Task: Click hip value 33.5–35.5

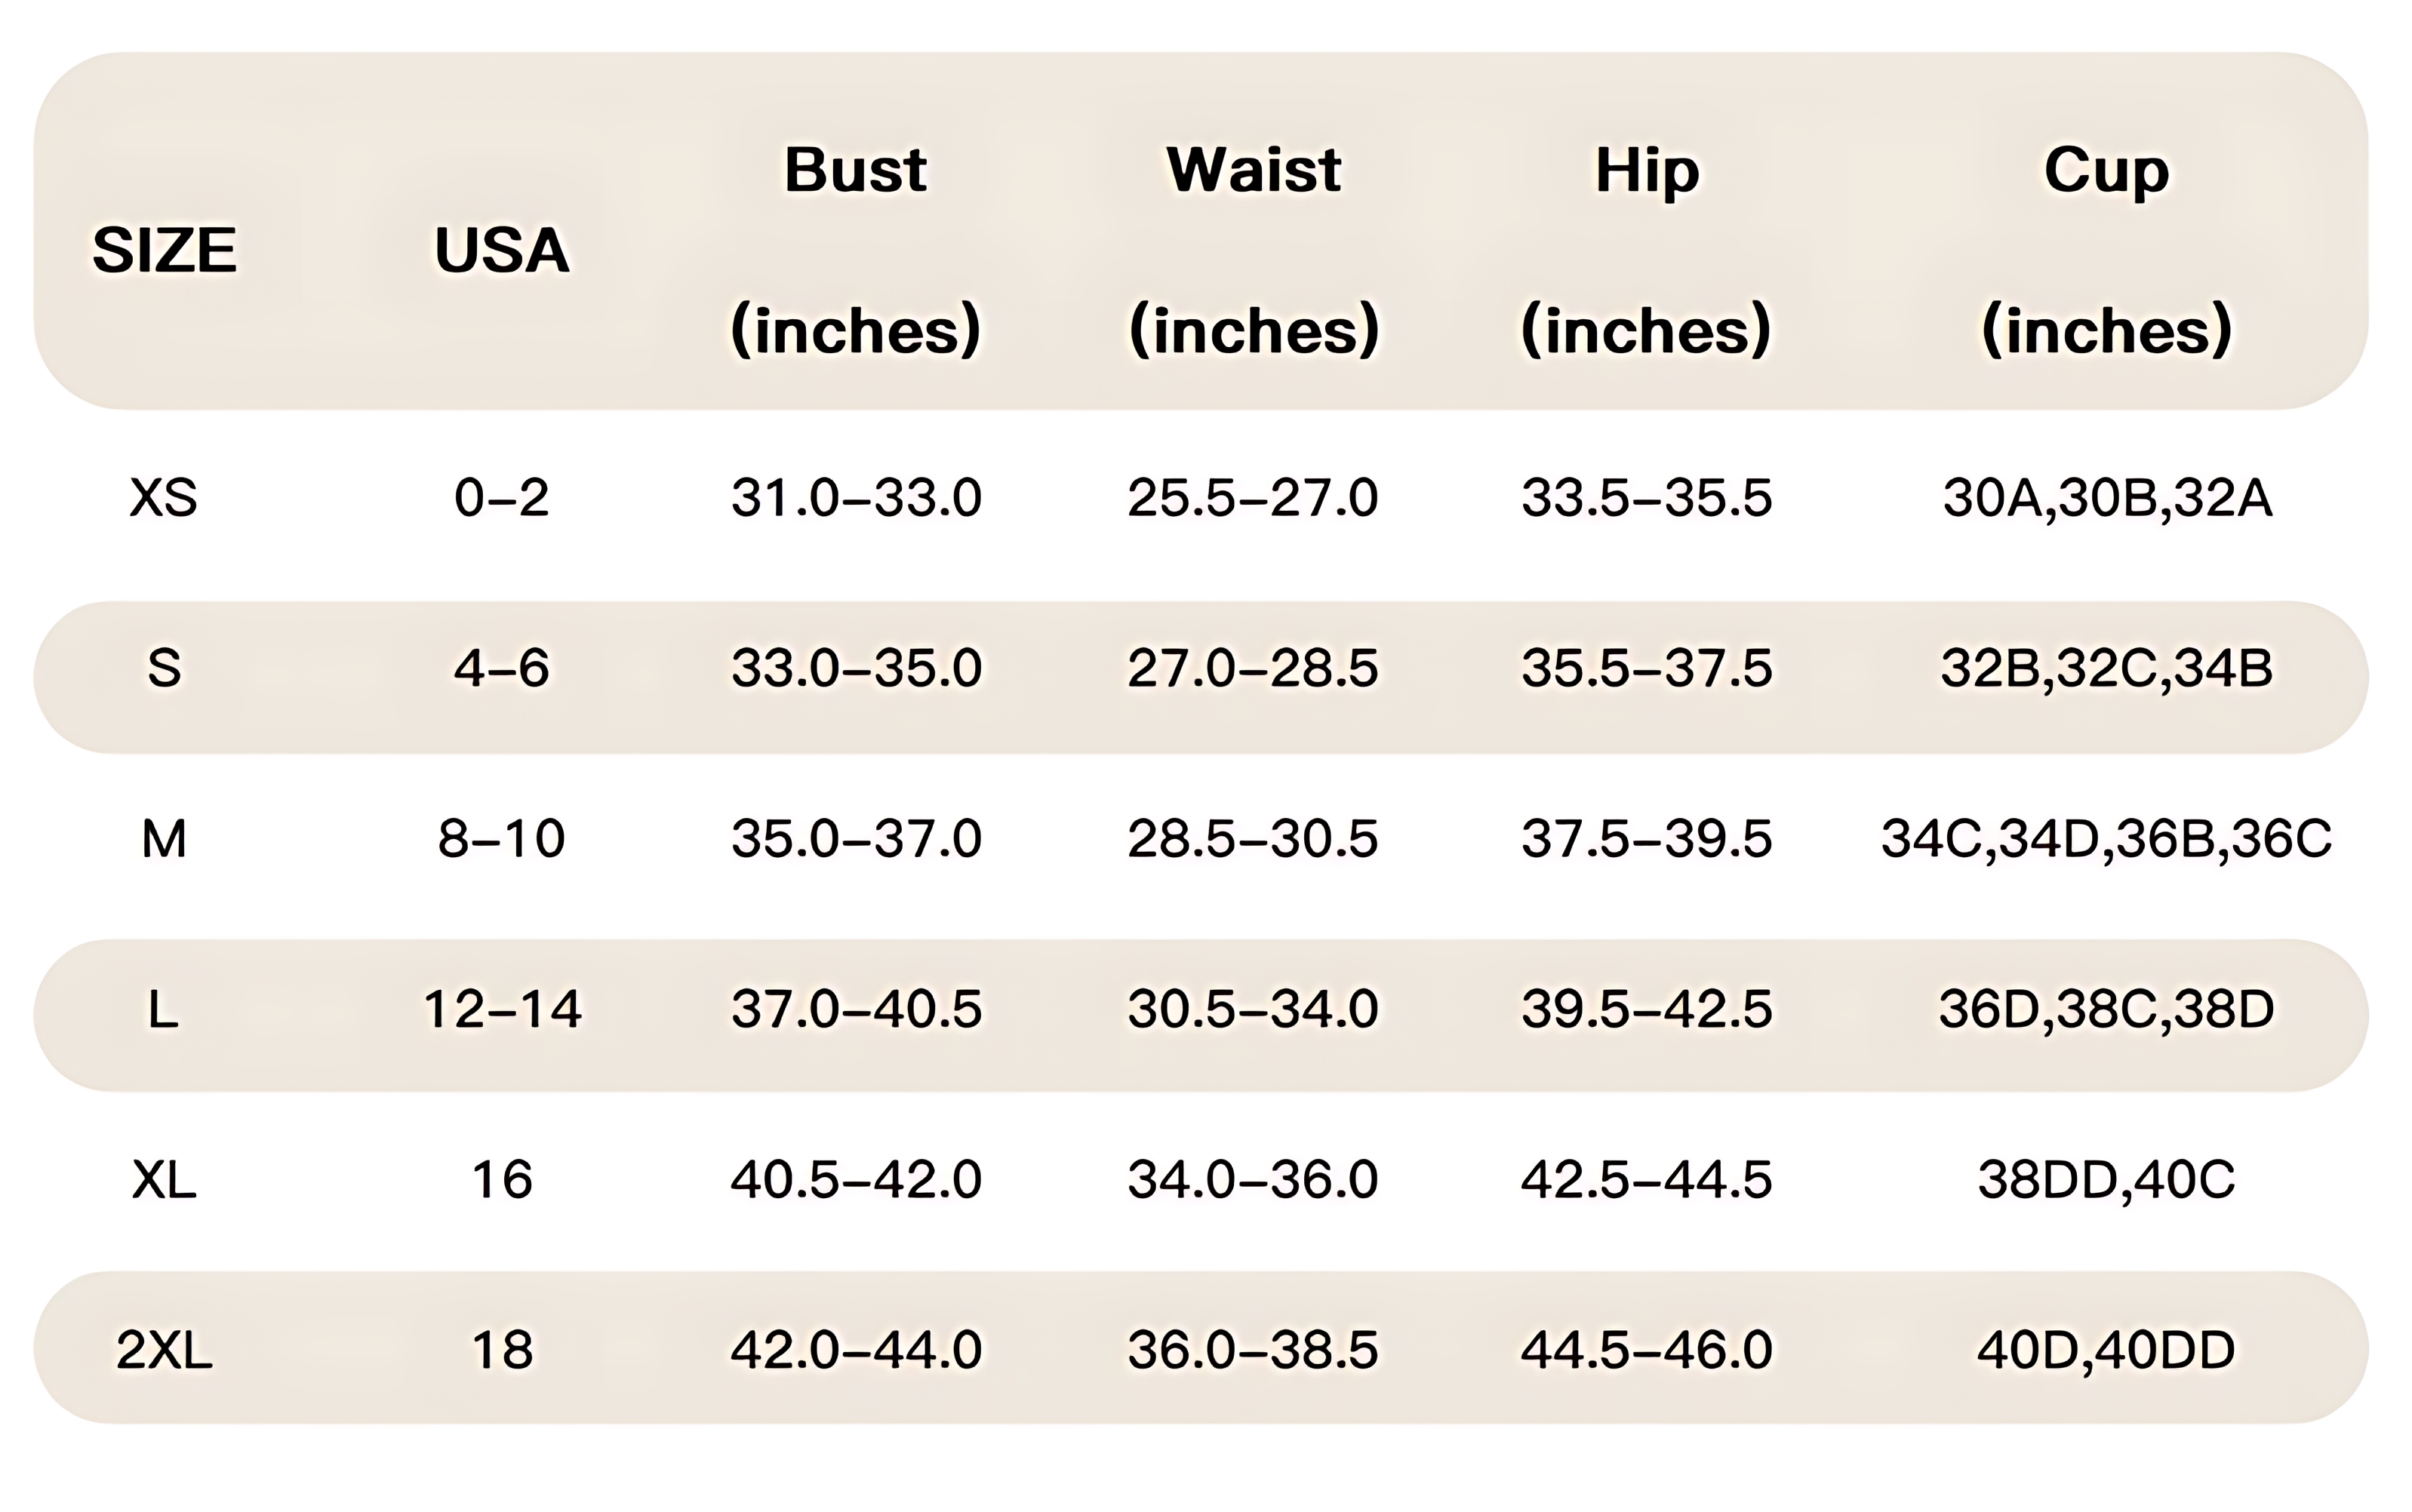Action: tap(1646, 497)
